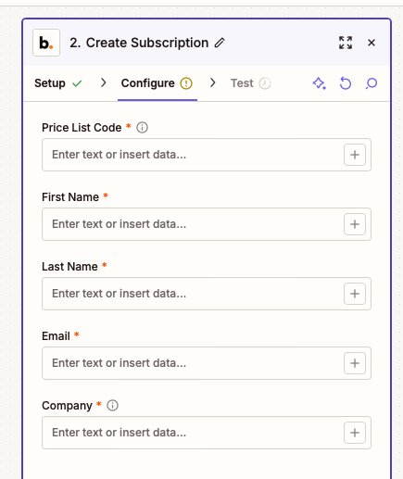Screen dimensions: 403x479
Task: Click the Test pending clock icon
Action: [x=265, y=83]
